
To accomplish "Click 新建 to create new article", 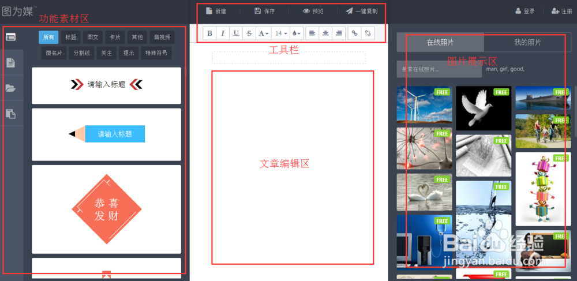I will (216, 11).
